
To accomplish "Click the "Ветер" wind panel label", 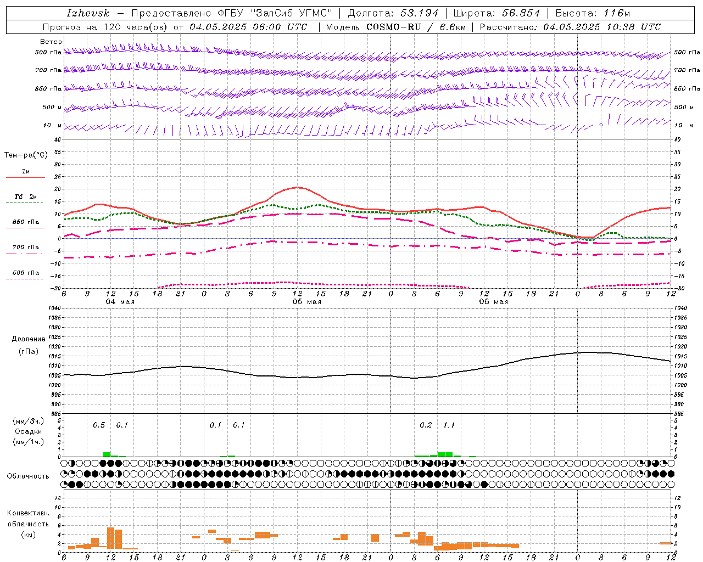I will coord(51,42).
